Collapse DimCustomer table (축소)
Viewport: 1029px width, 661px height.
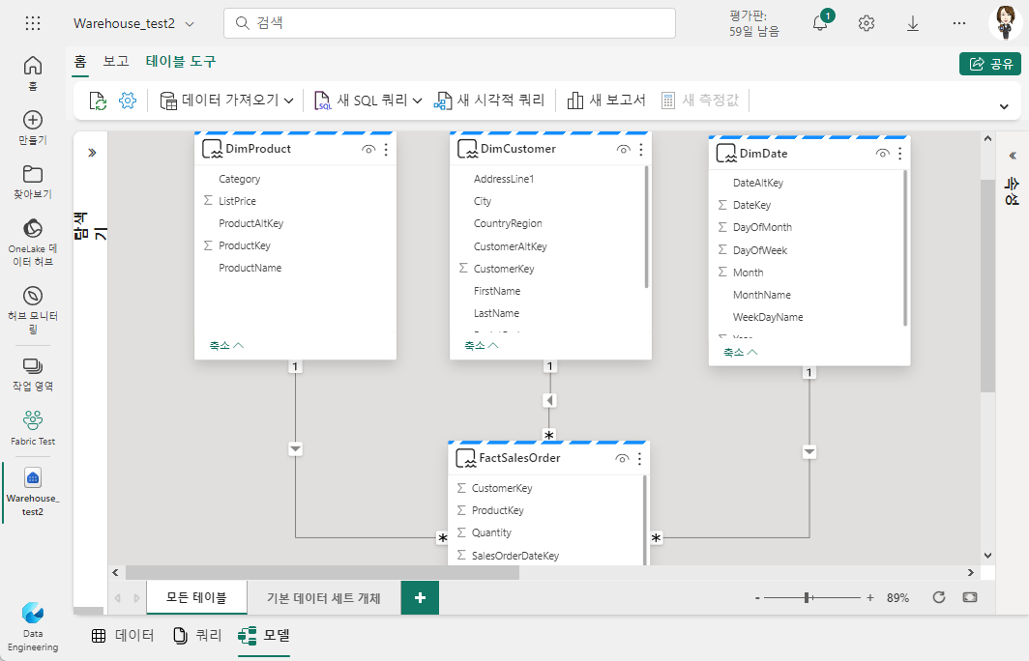point(481,345)
